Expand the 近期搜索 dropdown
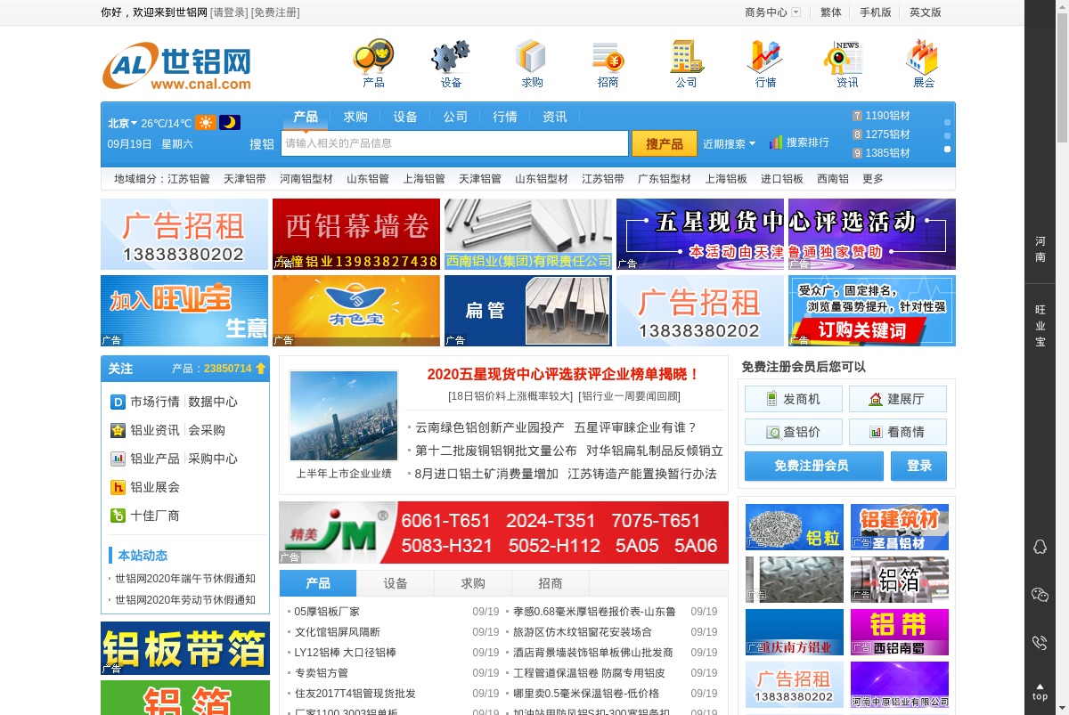Viewport: 1069px width, 715px height. [x=729, y=143]
